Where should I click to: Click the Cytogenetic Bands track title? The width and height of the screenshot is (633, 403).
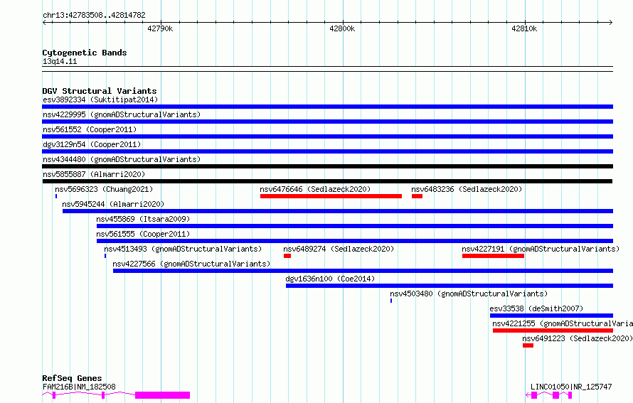[x=85, y=53]
